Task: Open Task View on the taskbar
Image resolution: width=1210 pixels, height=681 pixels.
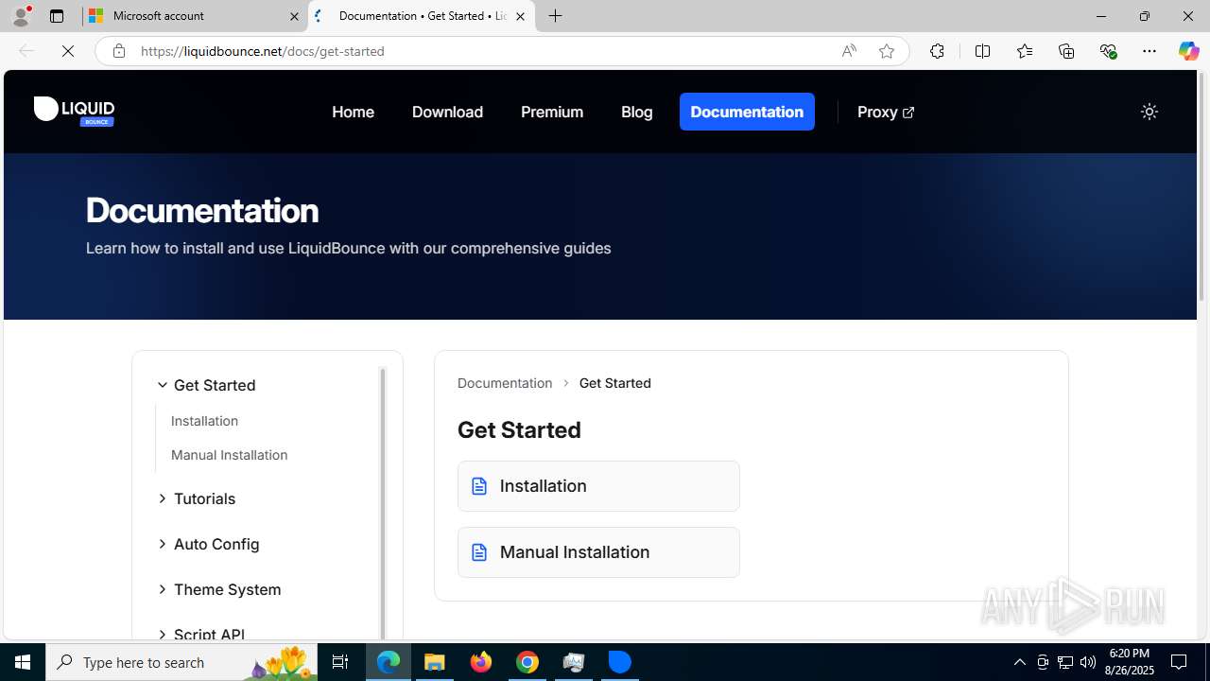Action: click(340, 662)
